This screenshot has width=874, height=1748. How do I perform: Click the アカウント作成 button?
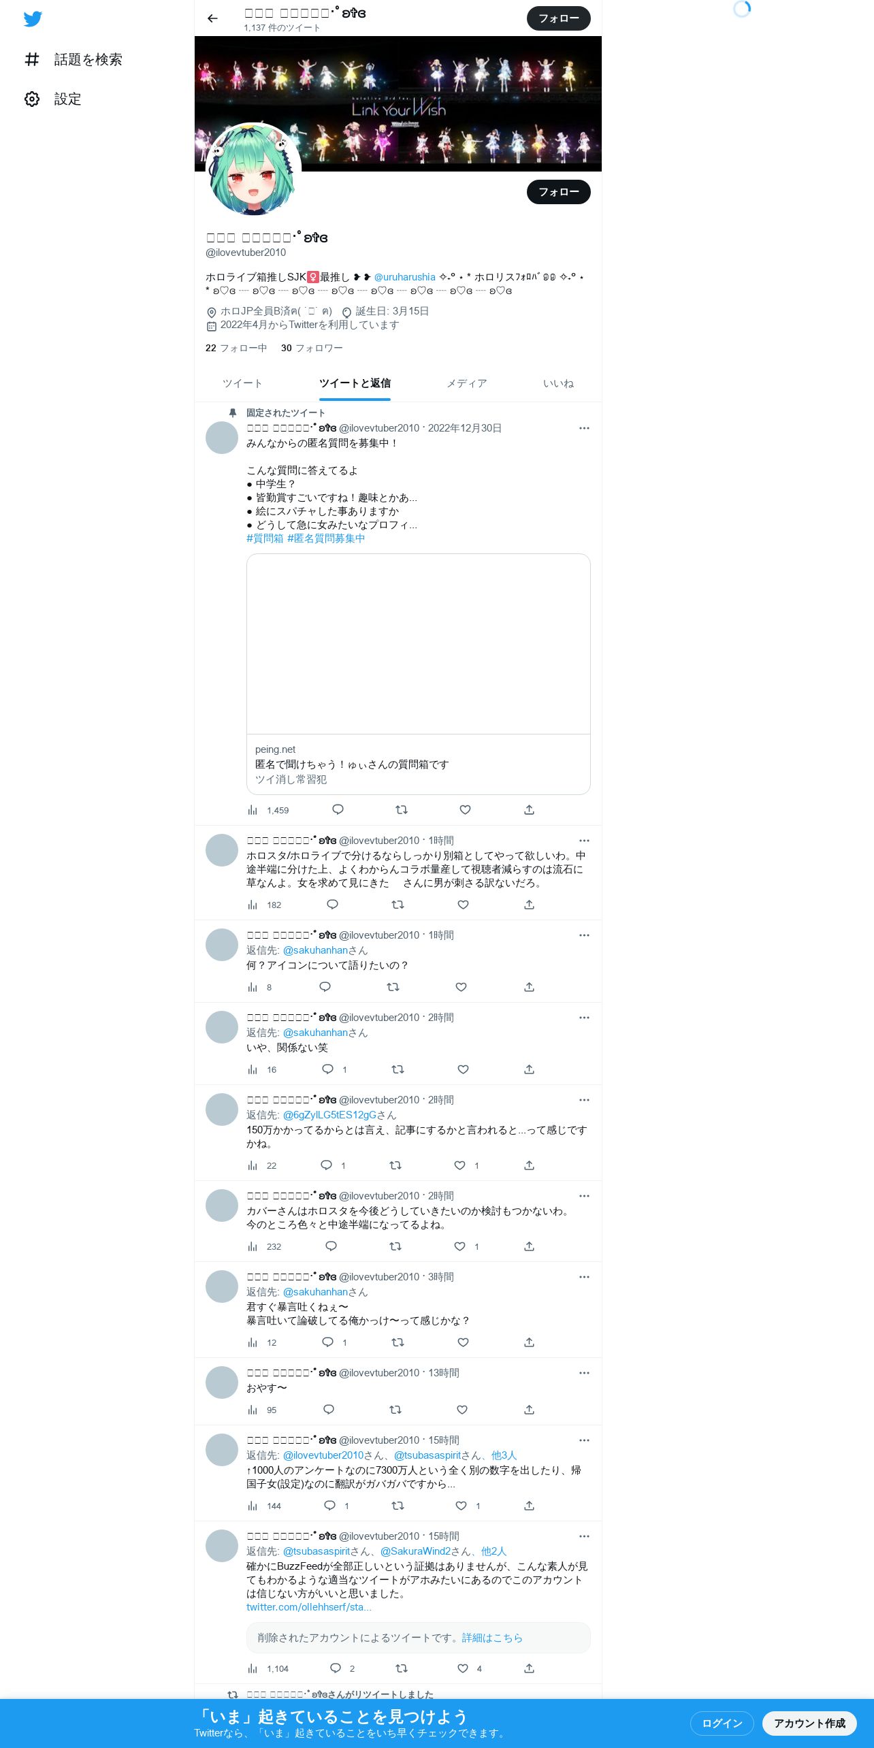pyautogui.click(x=809, y=1723)
